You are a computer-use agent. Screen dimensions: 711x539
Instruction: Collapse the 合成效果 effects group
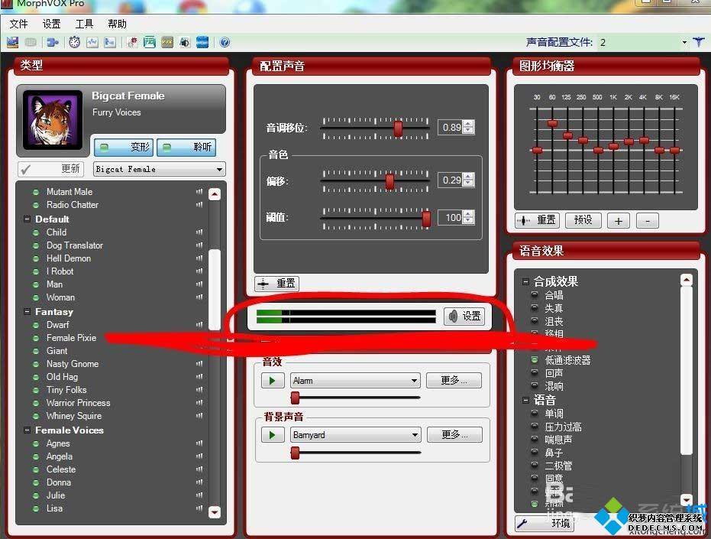point(525,281)
